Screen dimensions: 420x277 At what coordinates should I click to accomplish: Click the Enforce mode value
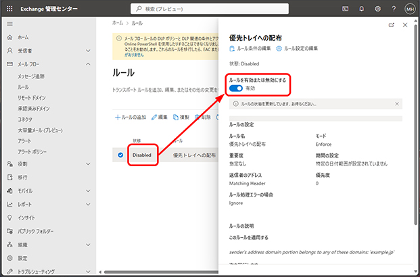tap(323, 145)
